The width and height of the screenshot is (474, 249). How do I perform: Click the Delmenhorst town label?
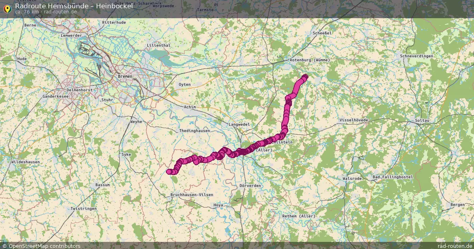(x=79, y=90)
